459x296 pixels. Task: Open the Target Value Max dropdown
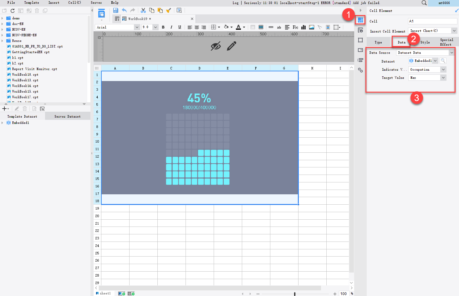coord(443,77)
